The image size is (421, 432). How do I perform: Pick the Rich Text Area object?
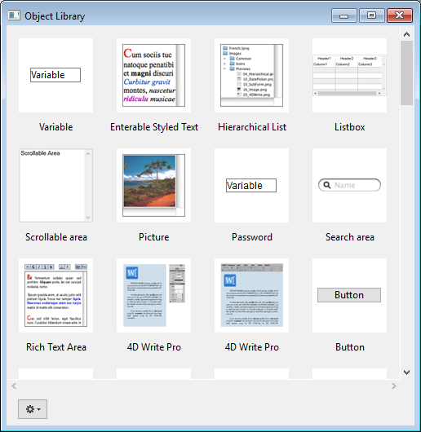pos(55,295)
